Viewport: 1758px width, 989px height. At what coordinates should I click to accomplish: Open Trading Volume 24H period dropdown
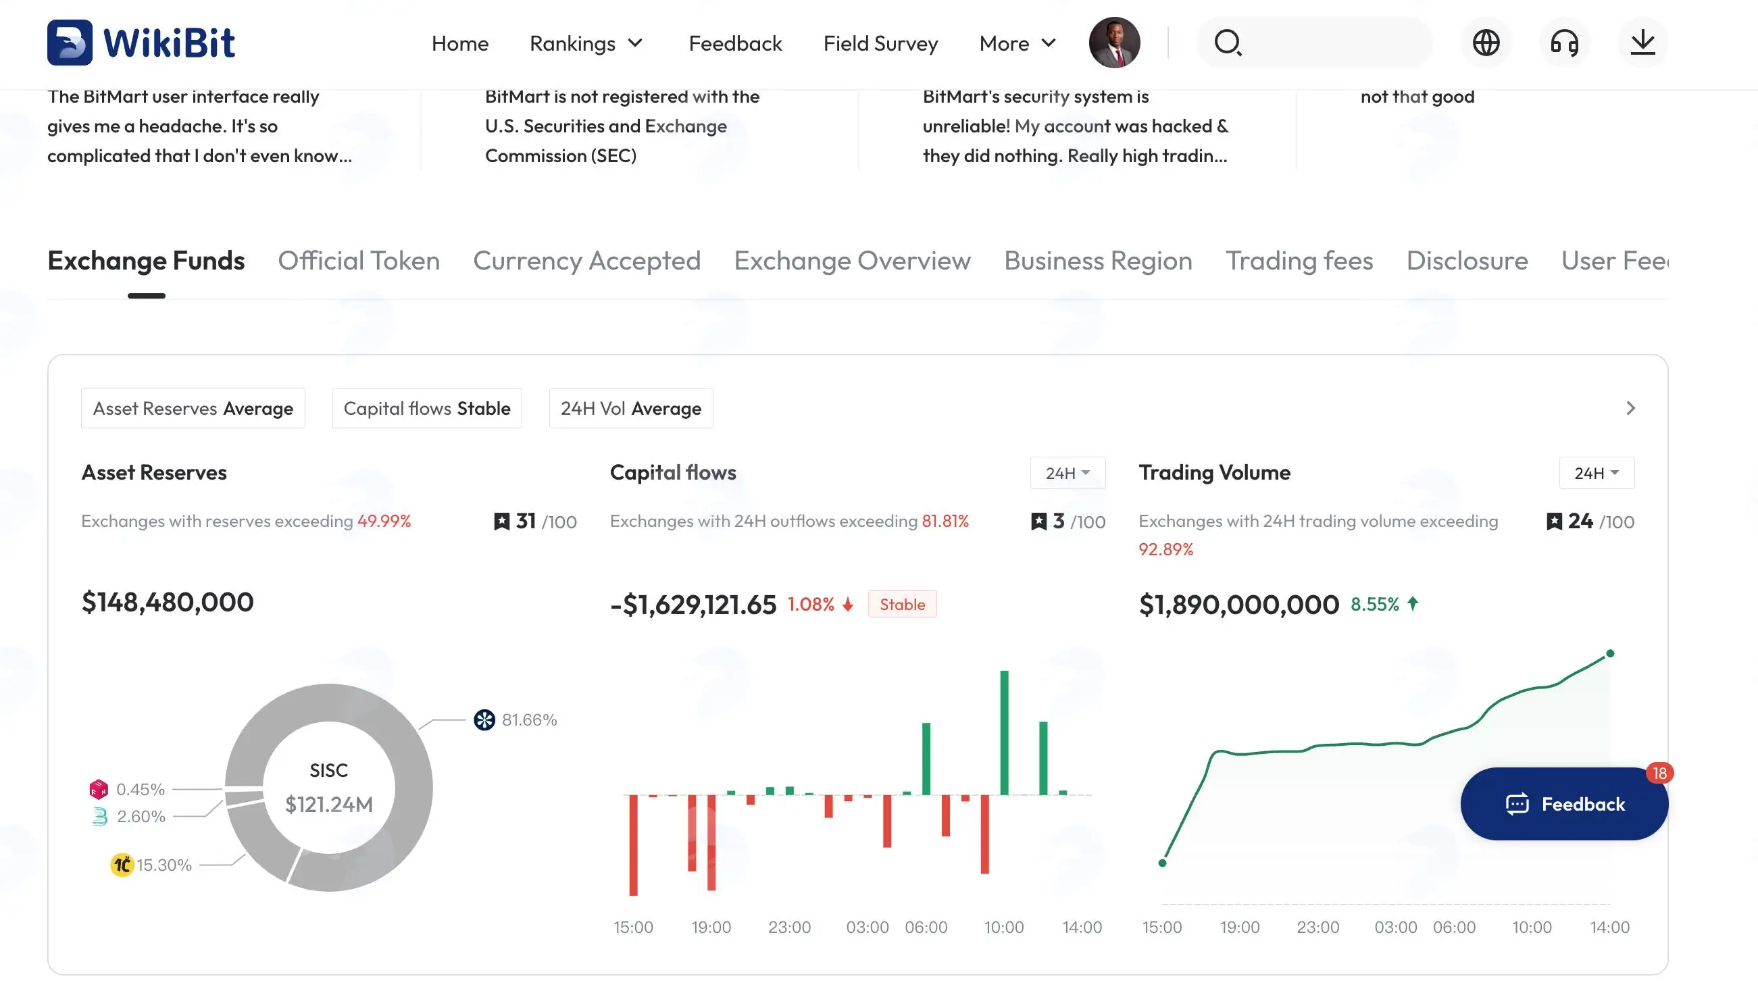tap(1597, 473)
